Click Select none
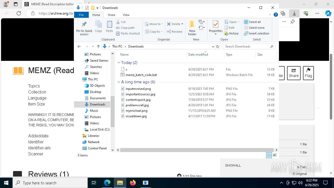 [254, 28]
